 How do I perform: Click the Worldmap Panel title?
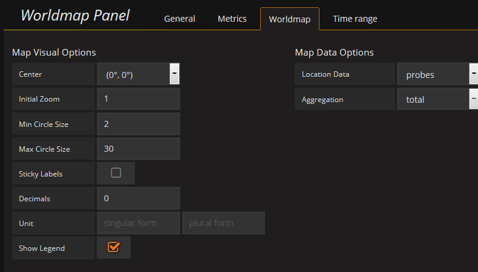75,16
